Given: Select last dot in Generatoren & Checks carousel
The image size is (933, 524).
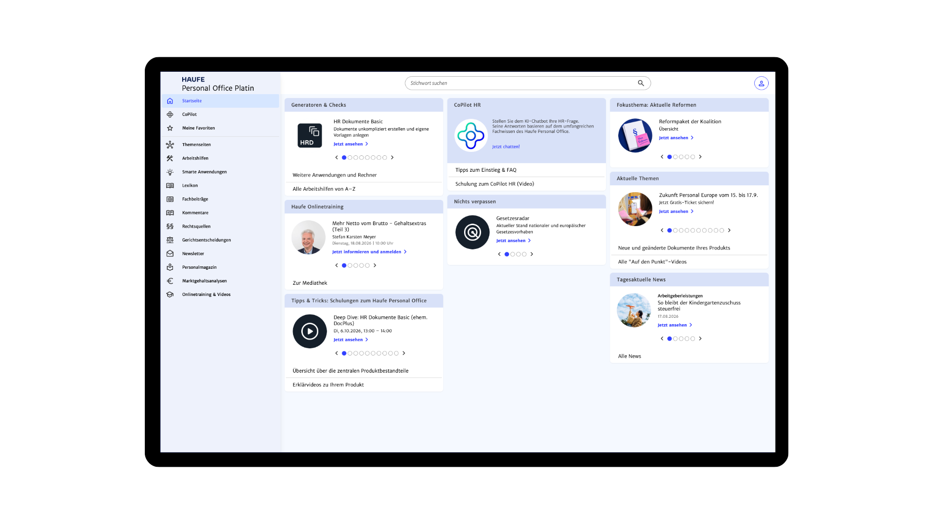Looking at the screenshot, I should click(385, 158).
